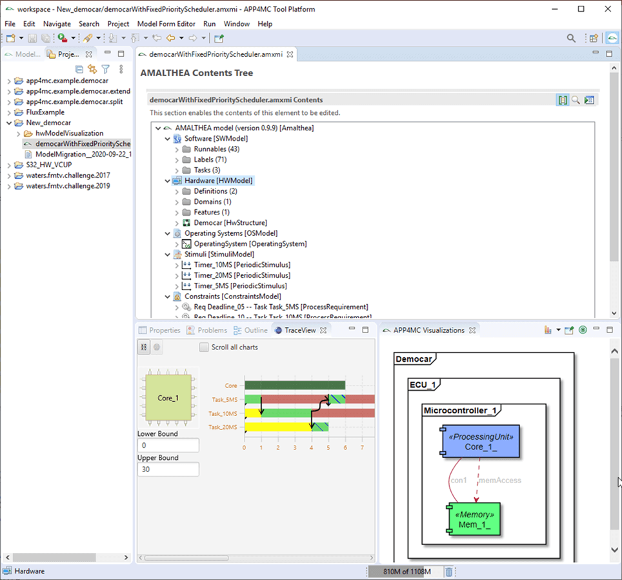Click the chart icon in Visualizations view toolbar

pyautogui.click(x=548, y=330)
